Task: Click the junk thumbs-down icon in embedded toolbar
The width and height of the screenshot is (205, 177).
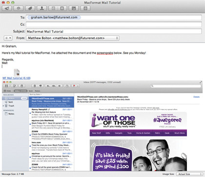Action: pos(41,86)
